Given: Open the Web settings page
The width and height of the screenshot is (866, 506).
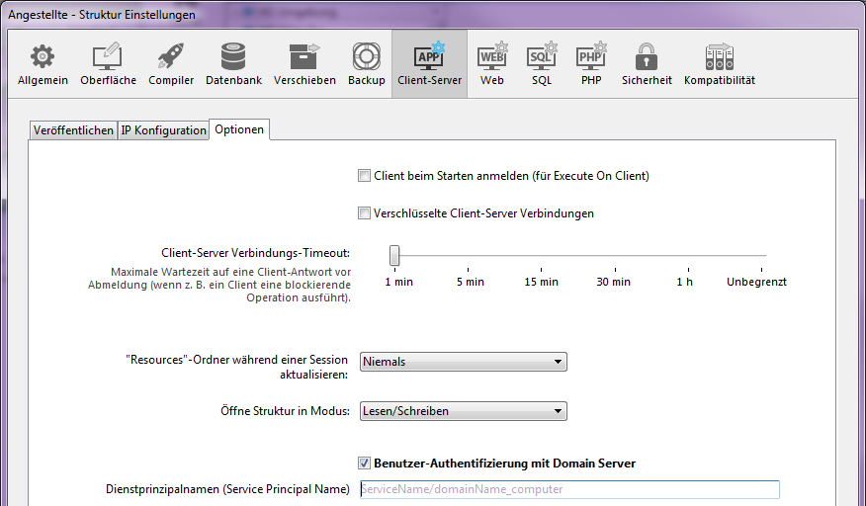Looking at the screenshot, I should tap(491, 64).
